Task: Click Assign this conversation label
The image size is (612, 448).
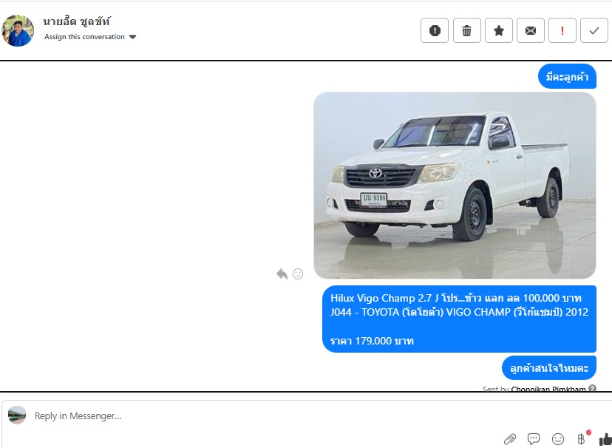Action: point(84,37)
